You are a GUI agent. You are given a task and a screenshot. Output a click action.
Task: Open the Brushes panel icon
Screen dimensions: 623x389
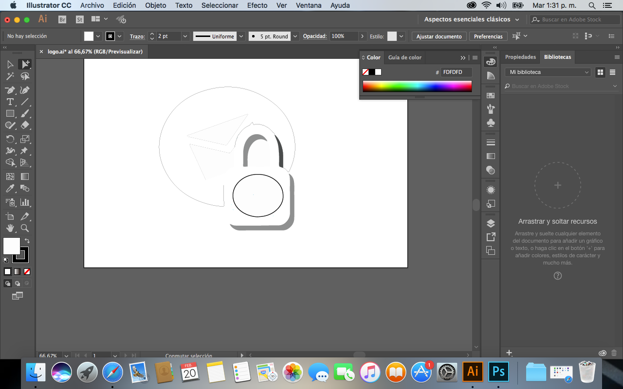[x=491, y=109]
